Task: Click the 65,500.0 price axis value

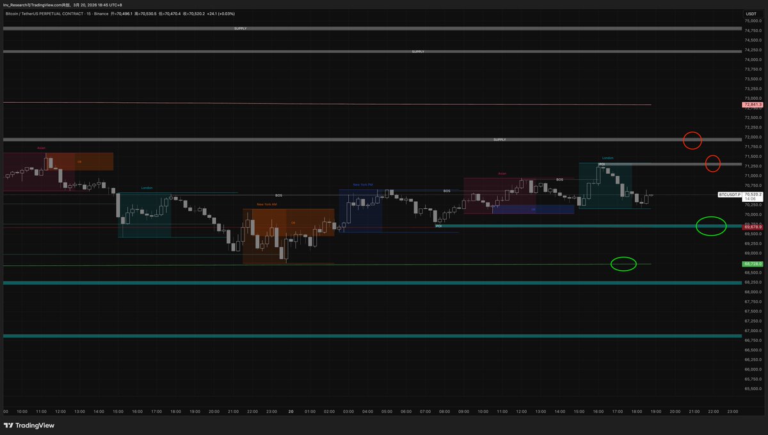Action: click(x=753, y=389)
